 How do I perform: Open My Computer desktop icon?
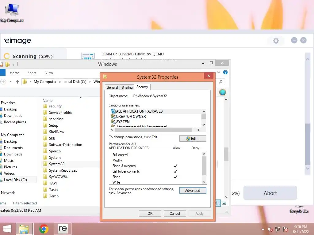pos(12,13)
